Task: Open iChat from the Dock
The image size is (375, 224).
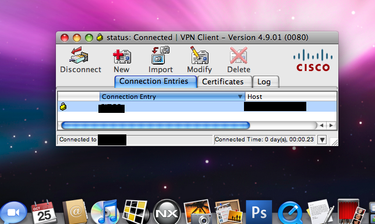Action: (x=13, y=213)
